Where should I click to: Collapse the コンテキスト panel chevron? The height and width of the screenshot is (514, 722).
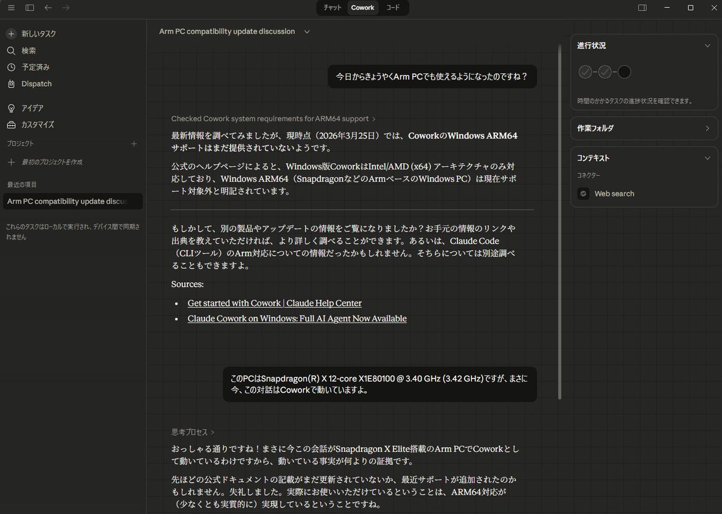pos(707,158)
